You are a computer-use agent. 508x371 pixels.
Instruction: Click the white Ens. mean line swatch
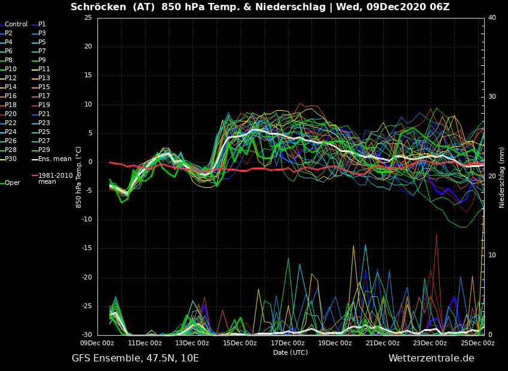(35, 159)
